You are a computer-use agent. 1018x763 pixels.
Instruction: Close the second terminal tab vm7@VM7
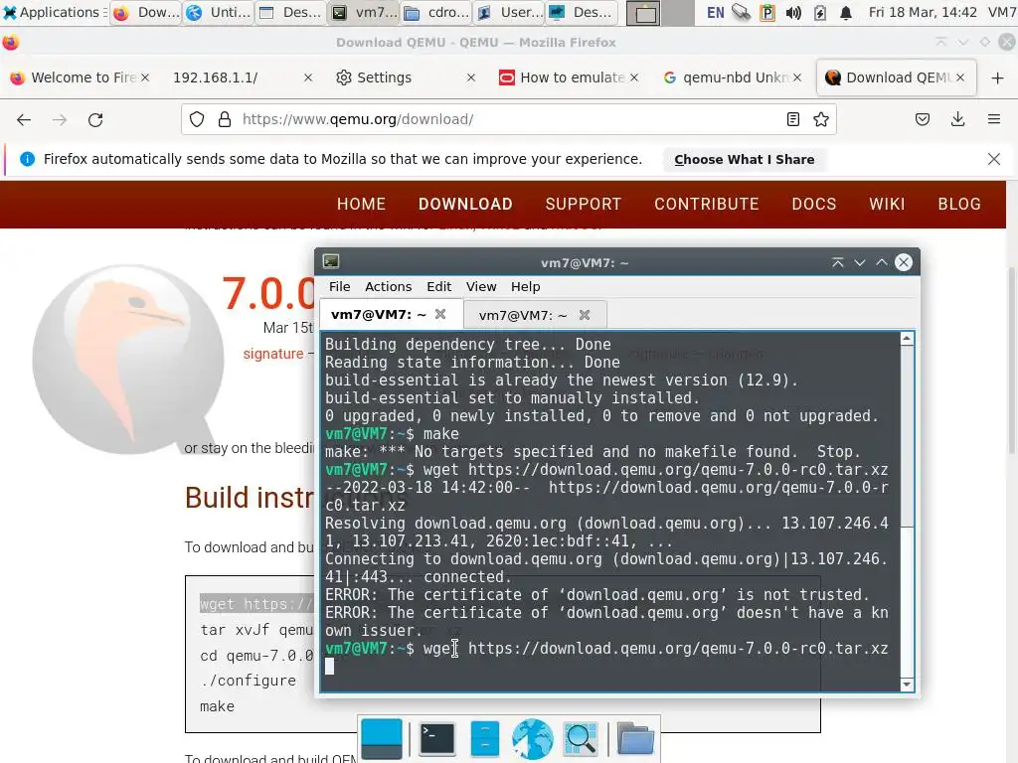pyautogui.click(x=585, y=315)
